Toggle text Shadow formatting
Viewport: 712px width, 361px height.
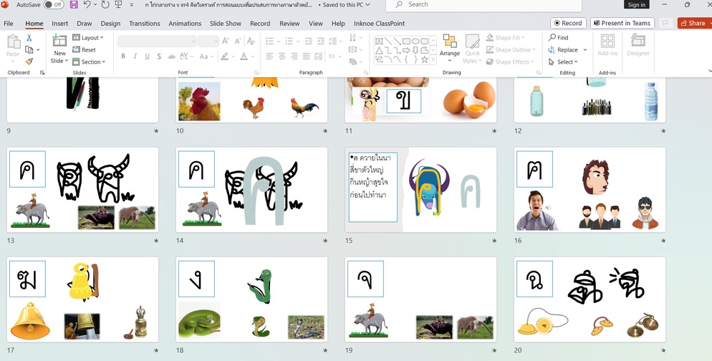click(159, 57)
